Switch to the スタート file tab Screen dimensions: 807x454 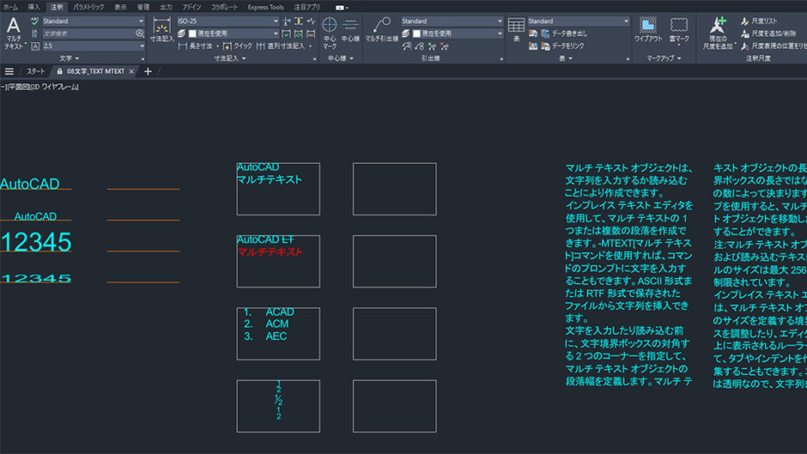point(35,71)
